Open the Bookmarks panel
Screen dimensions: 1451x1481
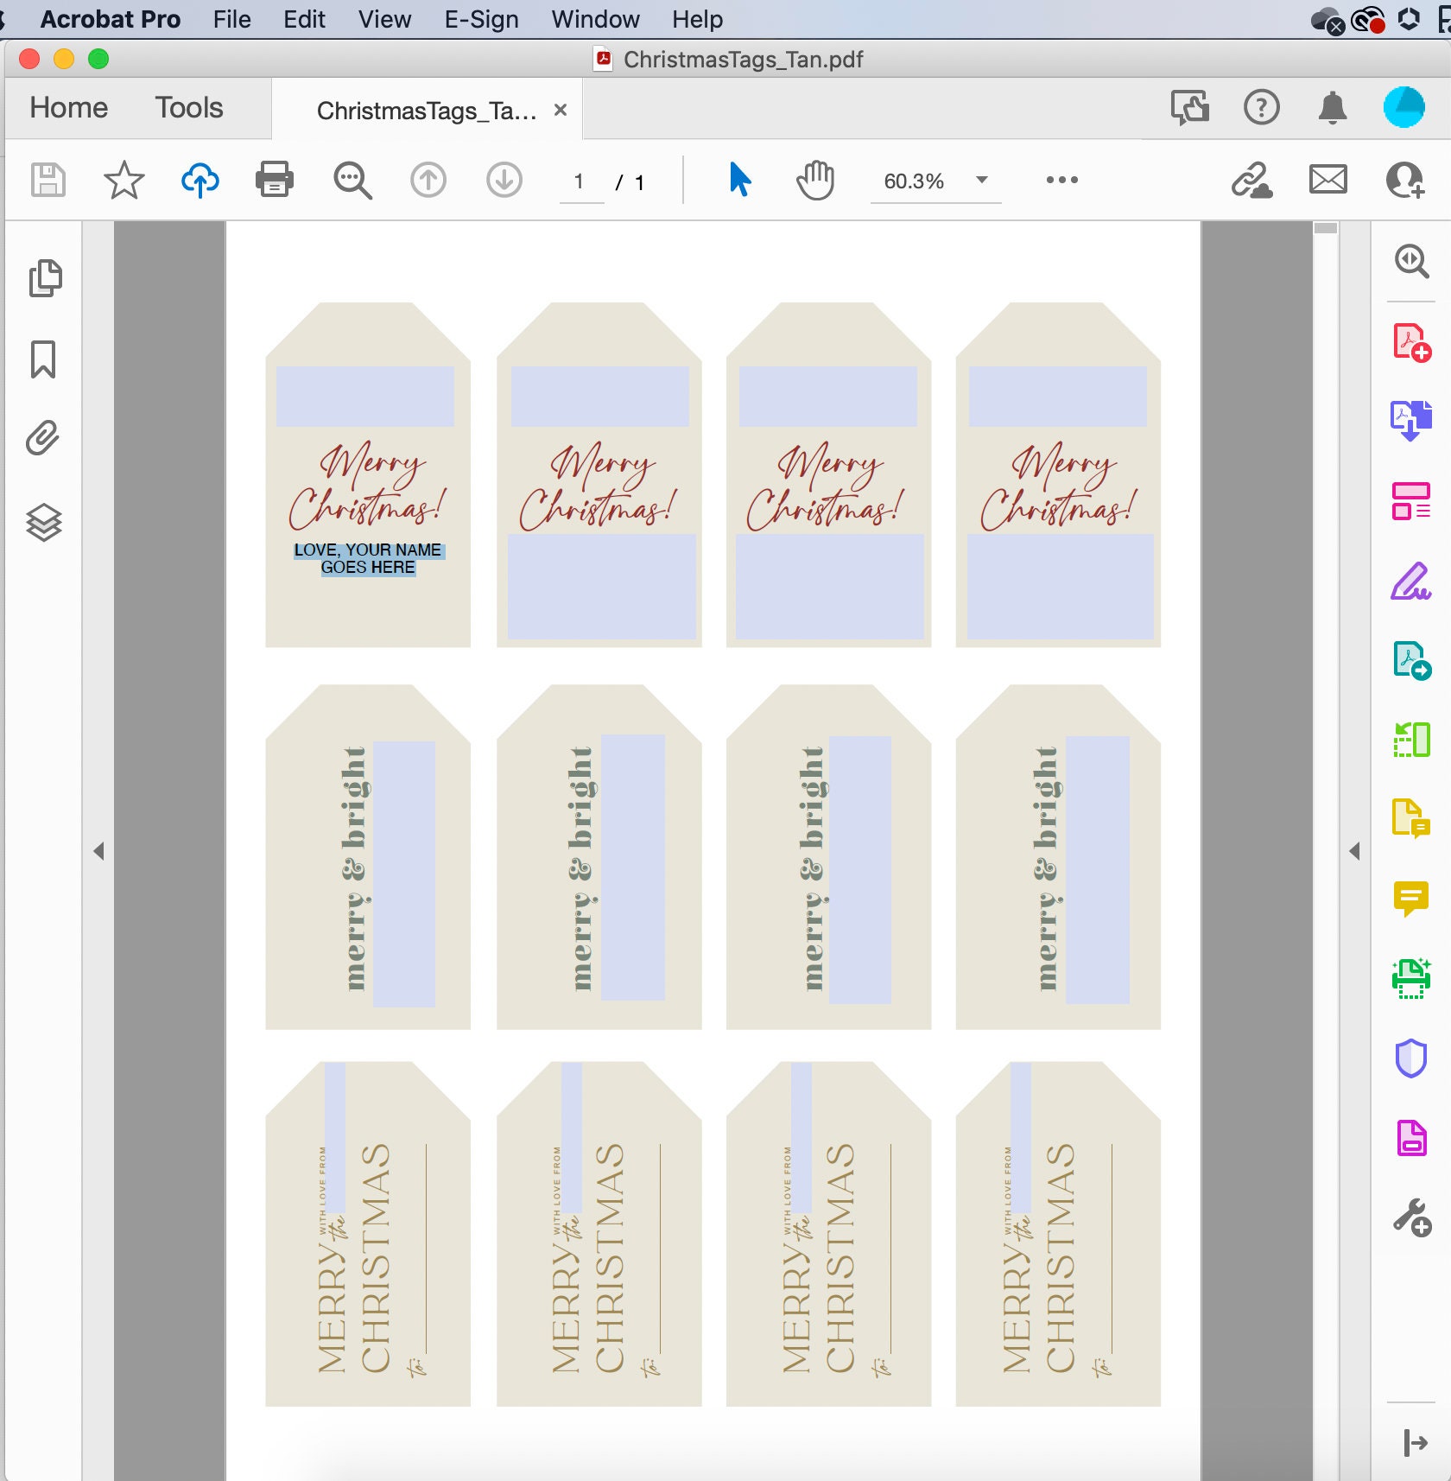point(43,359)
